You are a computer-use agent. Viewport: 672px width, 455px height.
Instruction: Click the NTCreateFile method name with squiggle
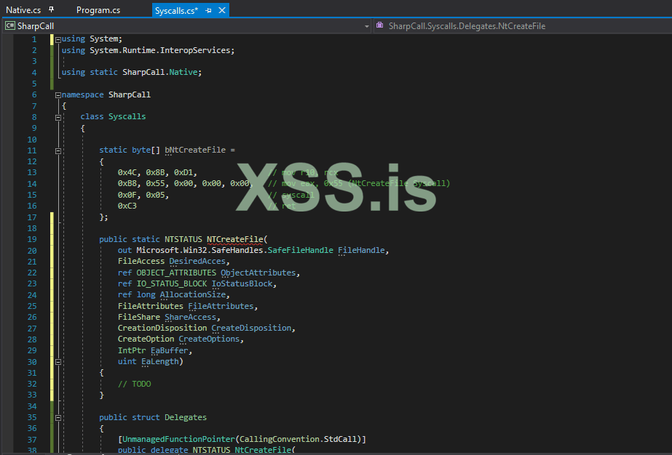point(235,239)
